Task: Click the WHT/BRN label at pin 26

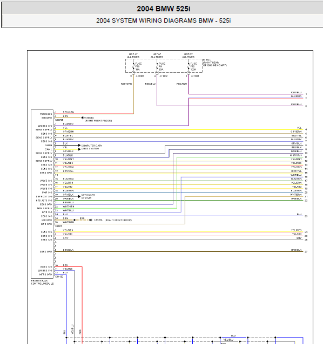Action: tap(69, 222)
